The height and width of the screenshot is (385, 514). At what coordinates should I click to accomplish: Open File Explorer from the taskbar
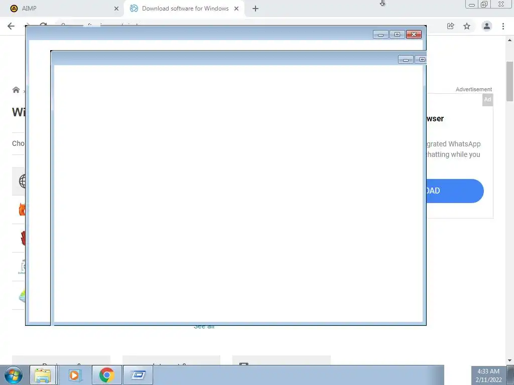point(43,375)
